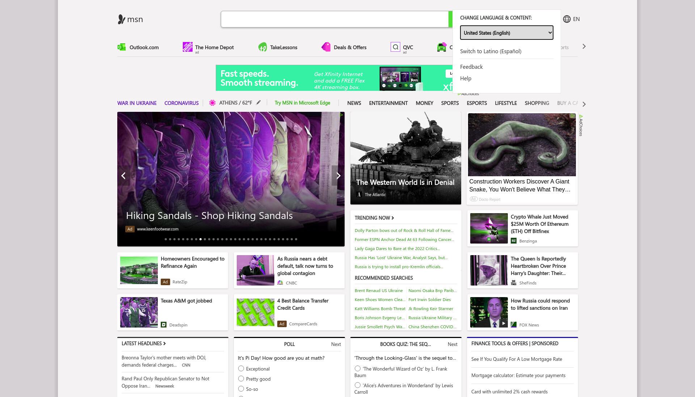Viewport: 695px width, 397px height.
Task: Open the ENTERTAINMENT category tab
Action: click(x=388, y=103)
